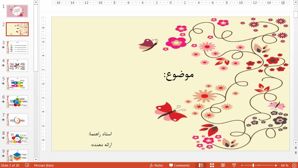
Task: Switch to Reading View
Action: (223, 165)
